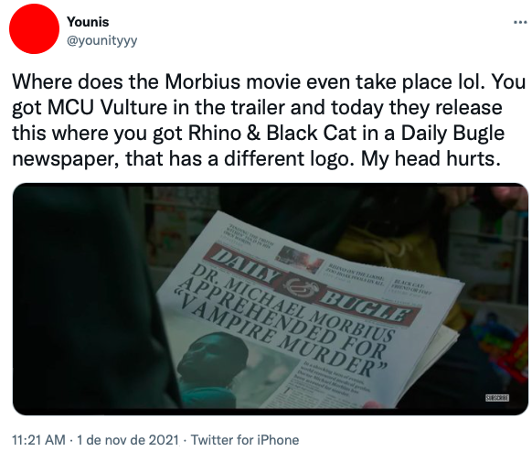This screenshot has height=462, width=532.
Task: Open the Twitter for iPhone source link
Action: (245, 440)
